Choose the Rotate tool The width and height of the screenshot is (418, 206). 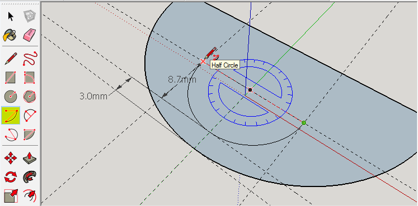11,177
